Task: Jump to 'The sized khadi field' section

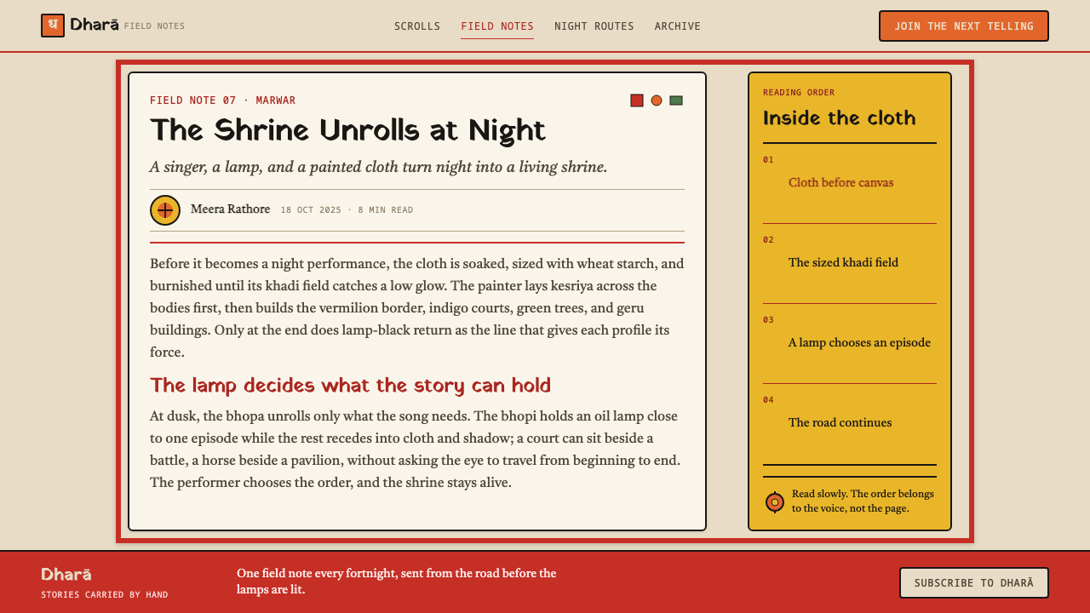Action: point(843,263)
